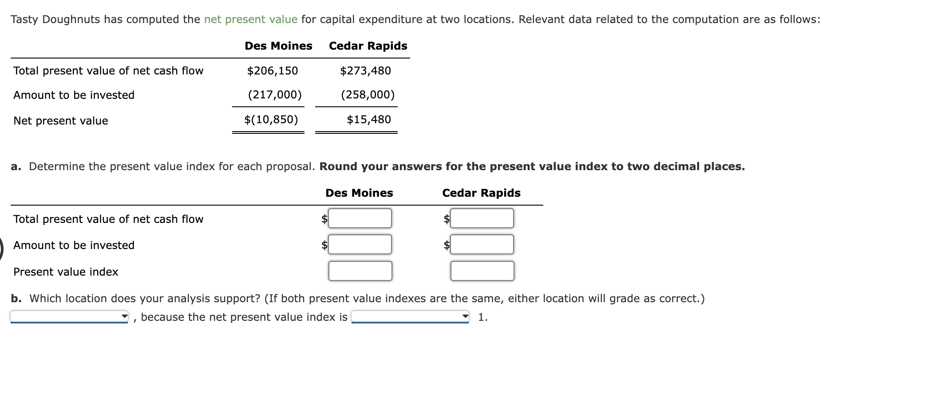This screenshot has height=397, width=925.
Task: Click the dollar sign beside Cedar Rapids invested field
Action: click(x=446, y=245)
